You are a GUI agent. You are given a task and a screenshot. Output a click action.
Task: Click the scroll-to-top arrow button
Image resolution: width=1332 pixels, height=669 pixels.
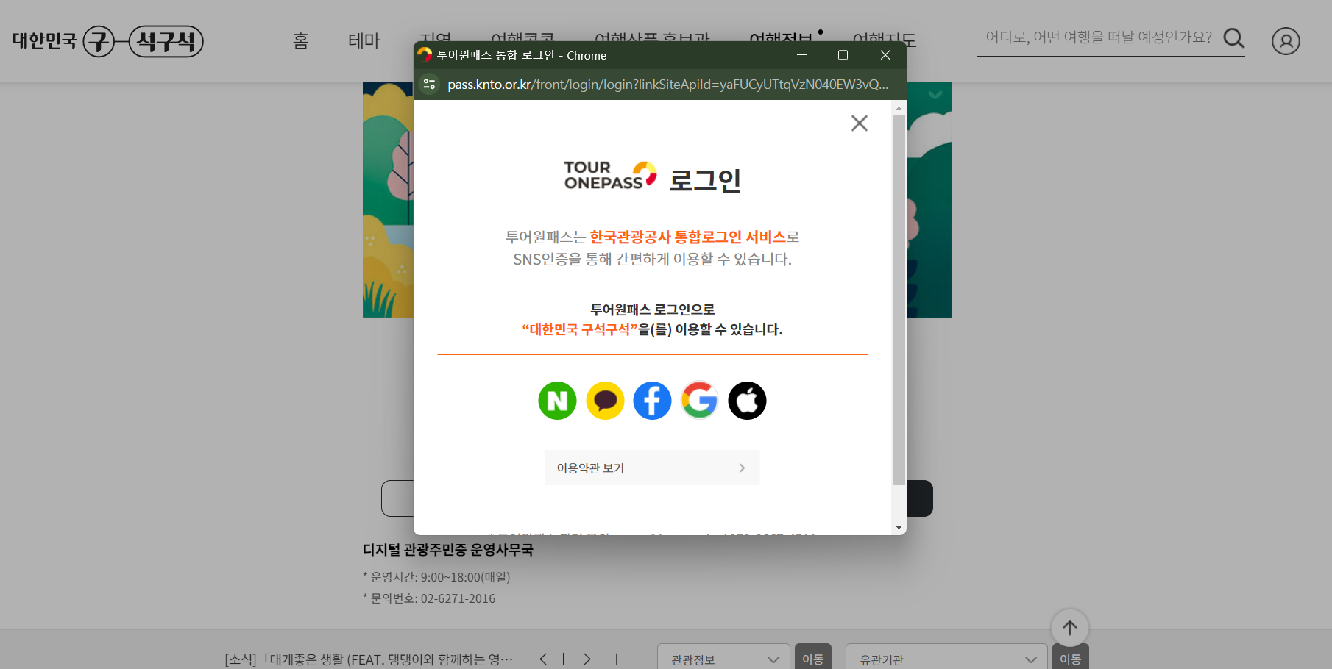[x=1070, y=628]
